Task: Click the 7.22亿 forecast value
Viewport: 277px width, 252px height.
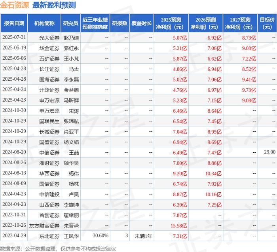Action: pyautogui.click(x=249, y=59)
